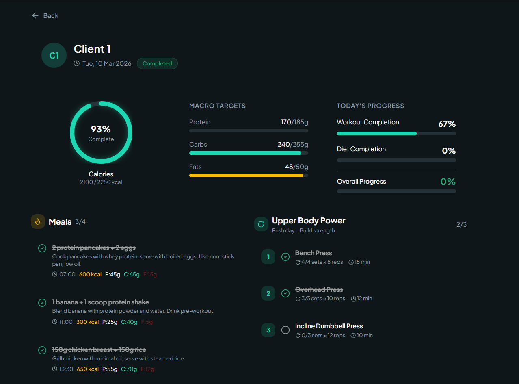Click the timer icon beside 10 min
This screenshot has width=519, height=384.
353,336
